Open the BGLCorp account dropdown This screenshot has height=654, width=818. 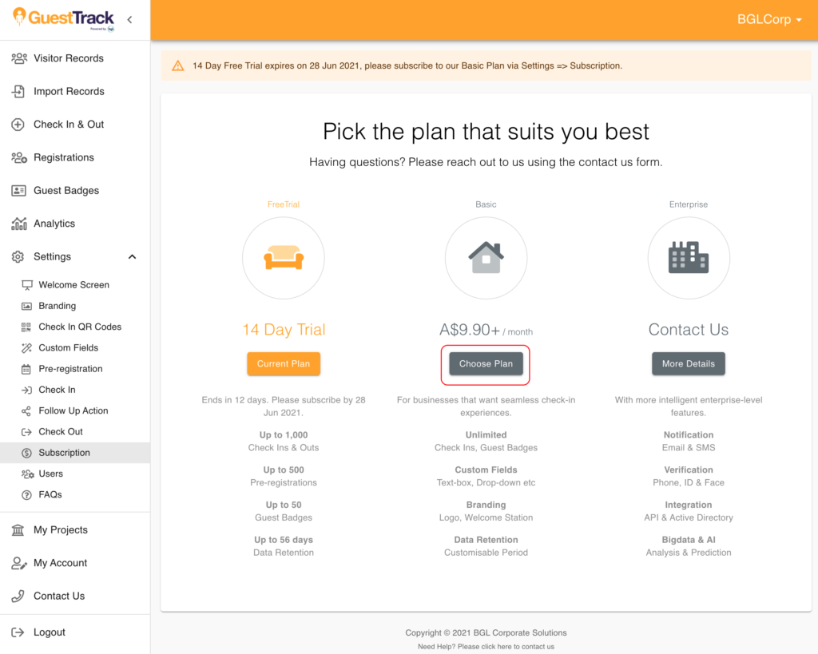point(769,19)
